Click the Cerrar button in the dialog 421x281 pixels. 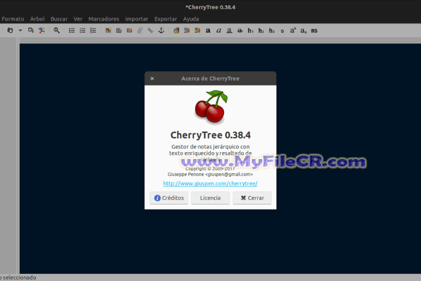tap(252, 198)
